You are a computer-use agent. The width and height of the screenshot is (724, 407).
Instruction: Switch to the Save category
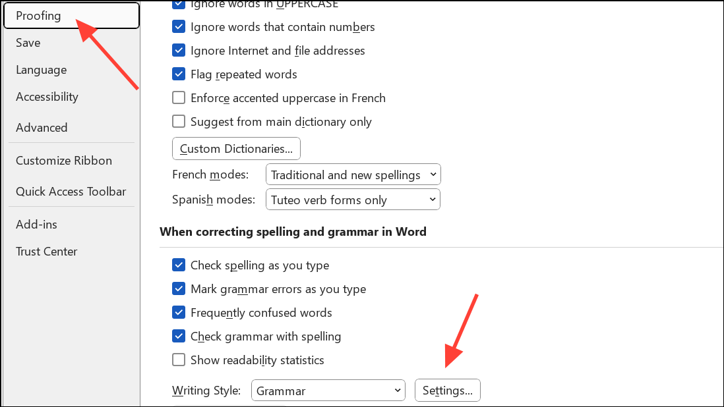[28, 43]
